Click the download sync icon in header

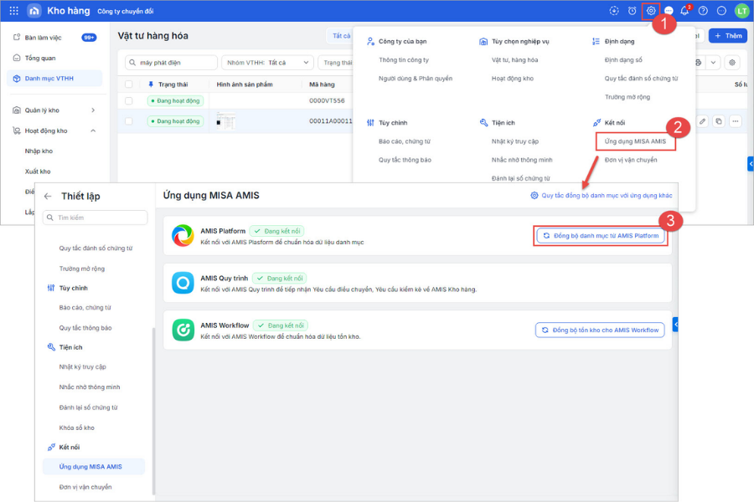[x=614, y=11]
